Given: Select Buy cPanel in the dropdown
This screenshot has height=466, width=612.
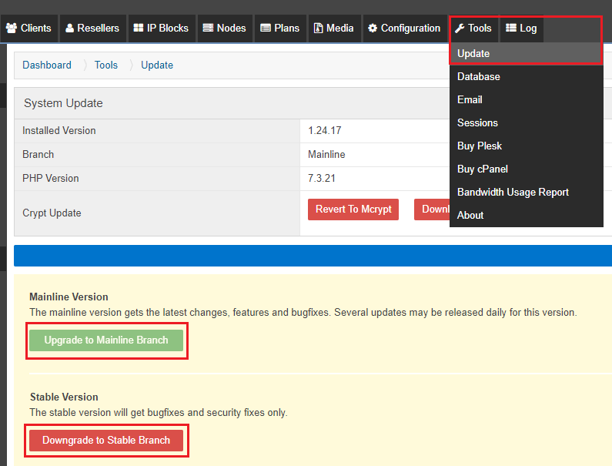Looking at the screenshot, I should pyautogui.click(x=526, y=169).
